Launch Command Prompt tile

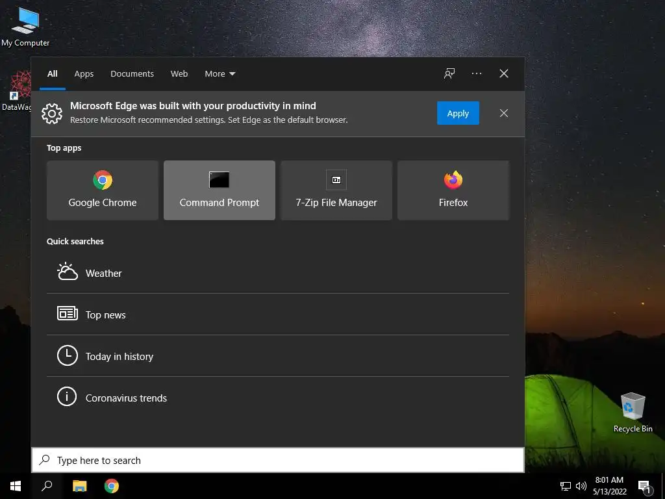click(220, 190)
